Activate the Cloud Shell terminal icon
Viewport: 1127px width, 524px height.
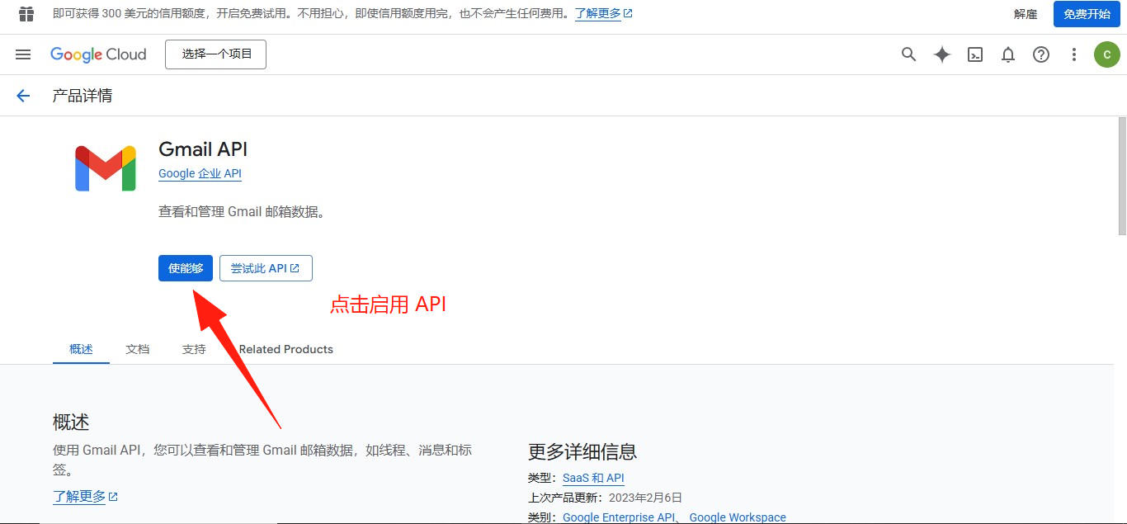click(974, 54)
